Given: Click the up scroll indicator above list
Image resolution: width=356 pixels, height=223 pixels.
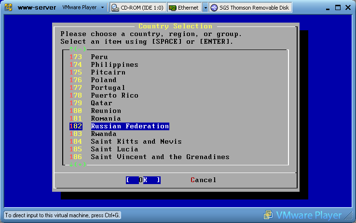Looking at the screenshot, I should pos(78,49).
